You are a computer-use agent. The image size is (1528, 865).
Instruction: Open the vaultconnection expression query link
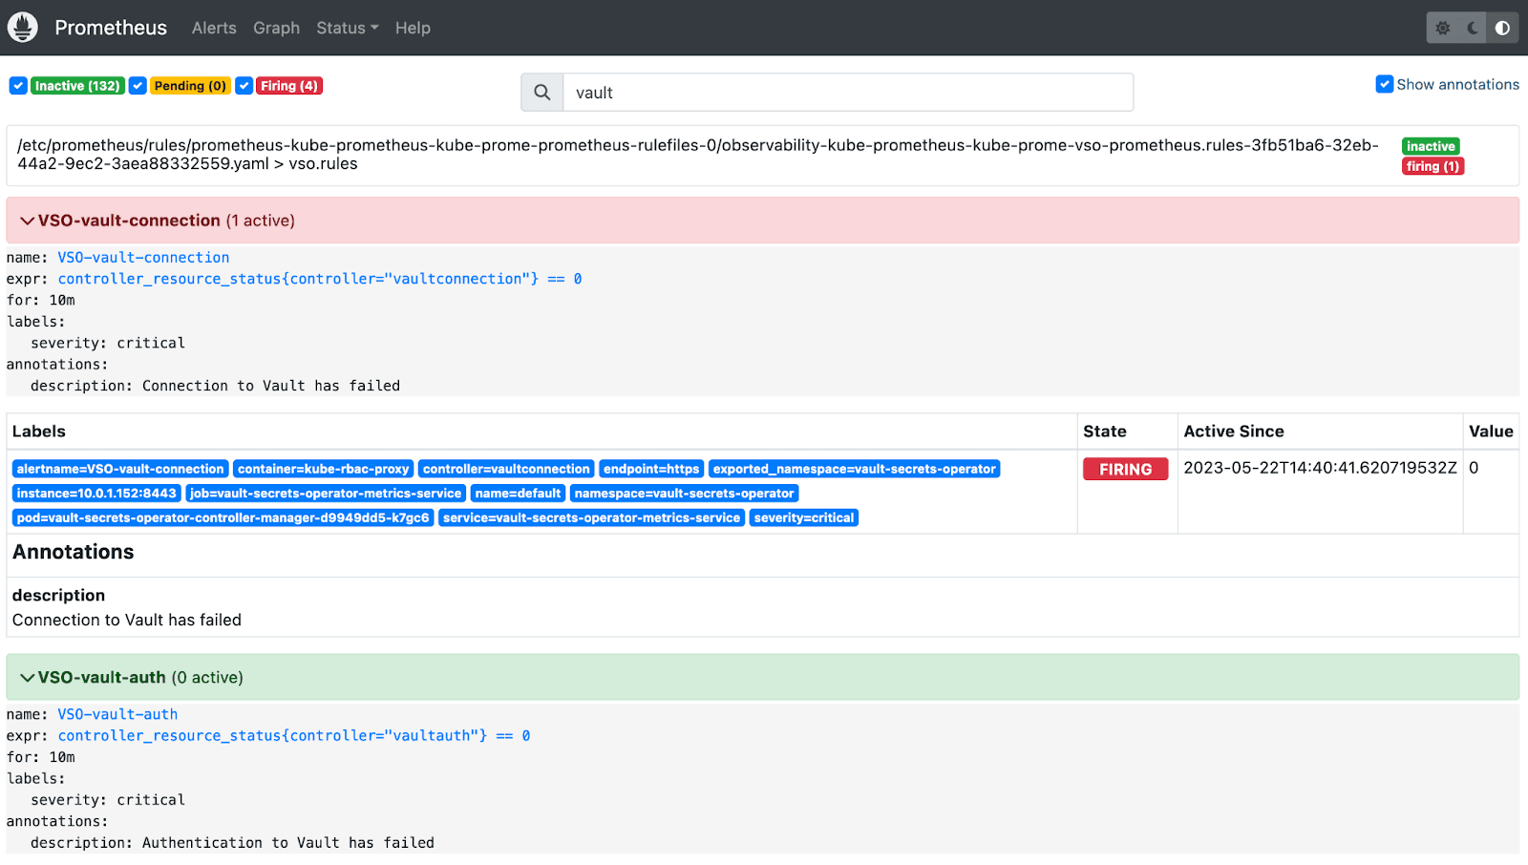(x=319, y=279)
